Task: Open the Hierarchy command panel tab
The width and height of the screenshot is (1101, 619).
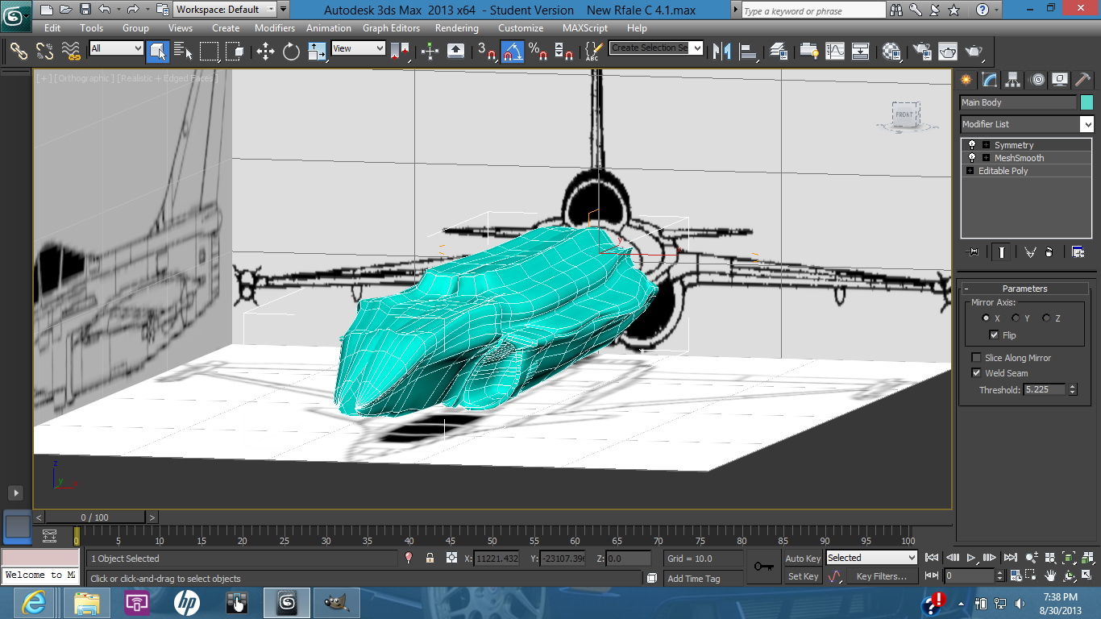Action: [1013, 79]
